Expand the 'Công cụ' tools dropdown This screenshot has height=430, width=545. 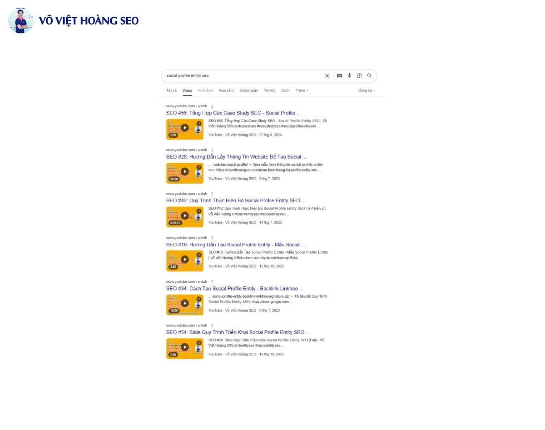367,90
